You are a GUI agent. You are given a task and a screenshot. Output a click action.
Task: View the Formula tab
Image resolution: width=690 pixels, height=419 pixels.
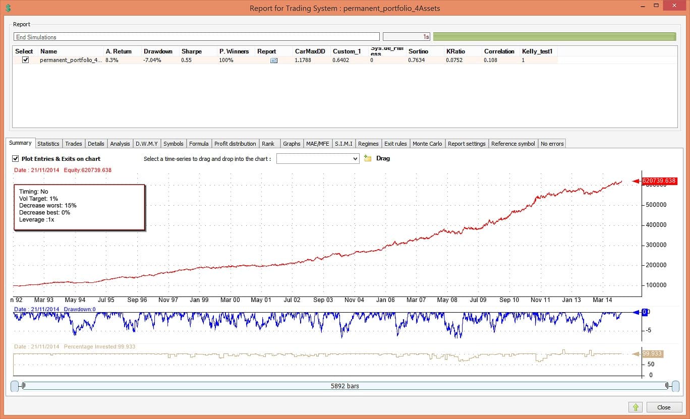pos(199,144)
